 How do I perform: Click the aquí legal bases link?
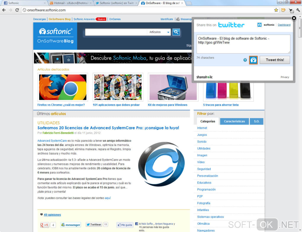[108, 198]
